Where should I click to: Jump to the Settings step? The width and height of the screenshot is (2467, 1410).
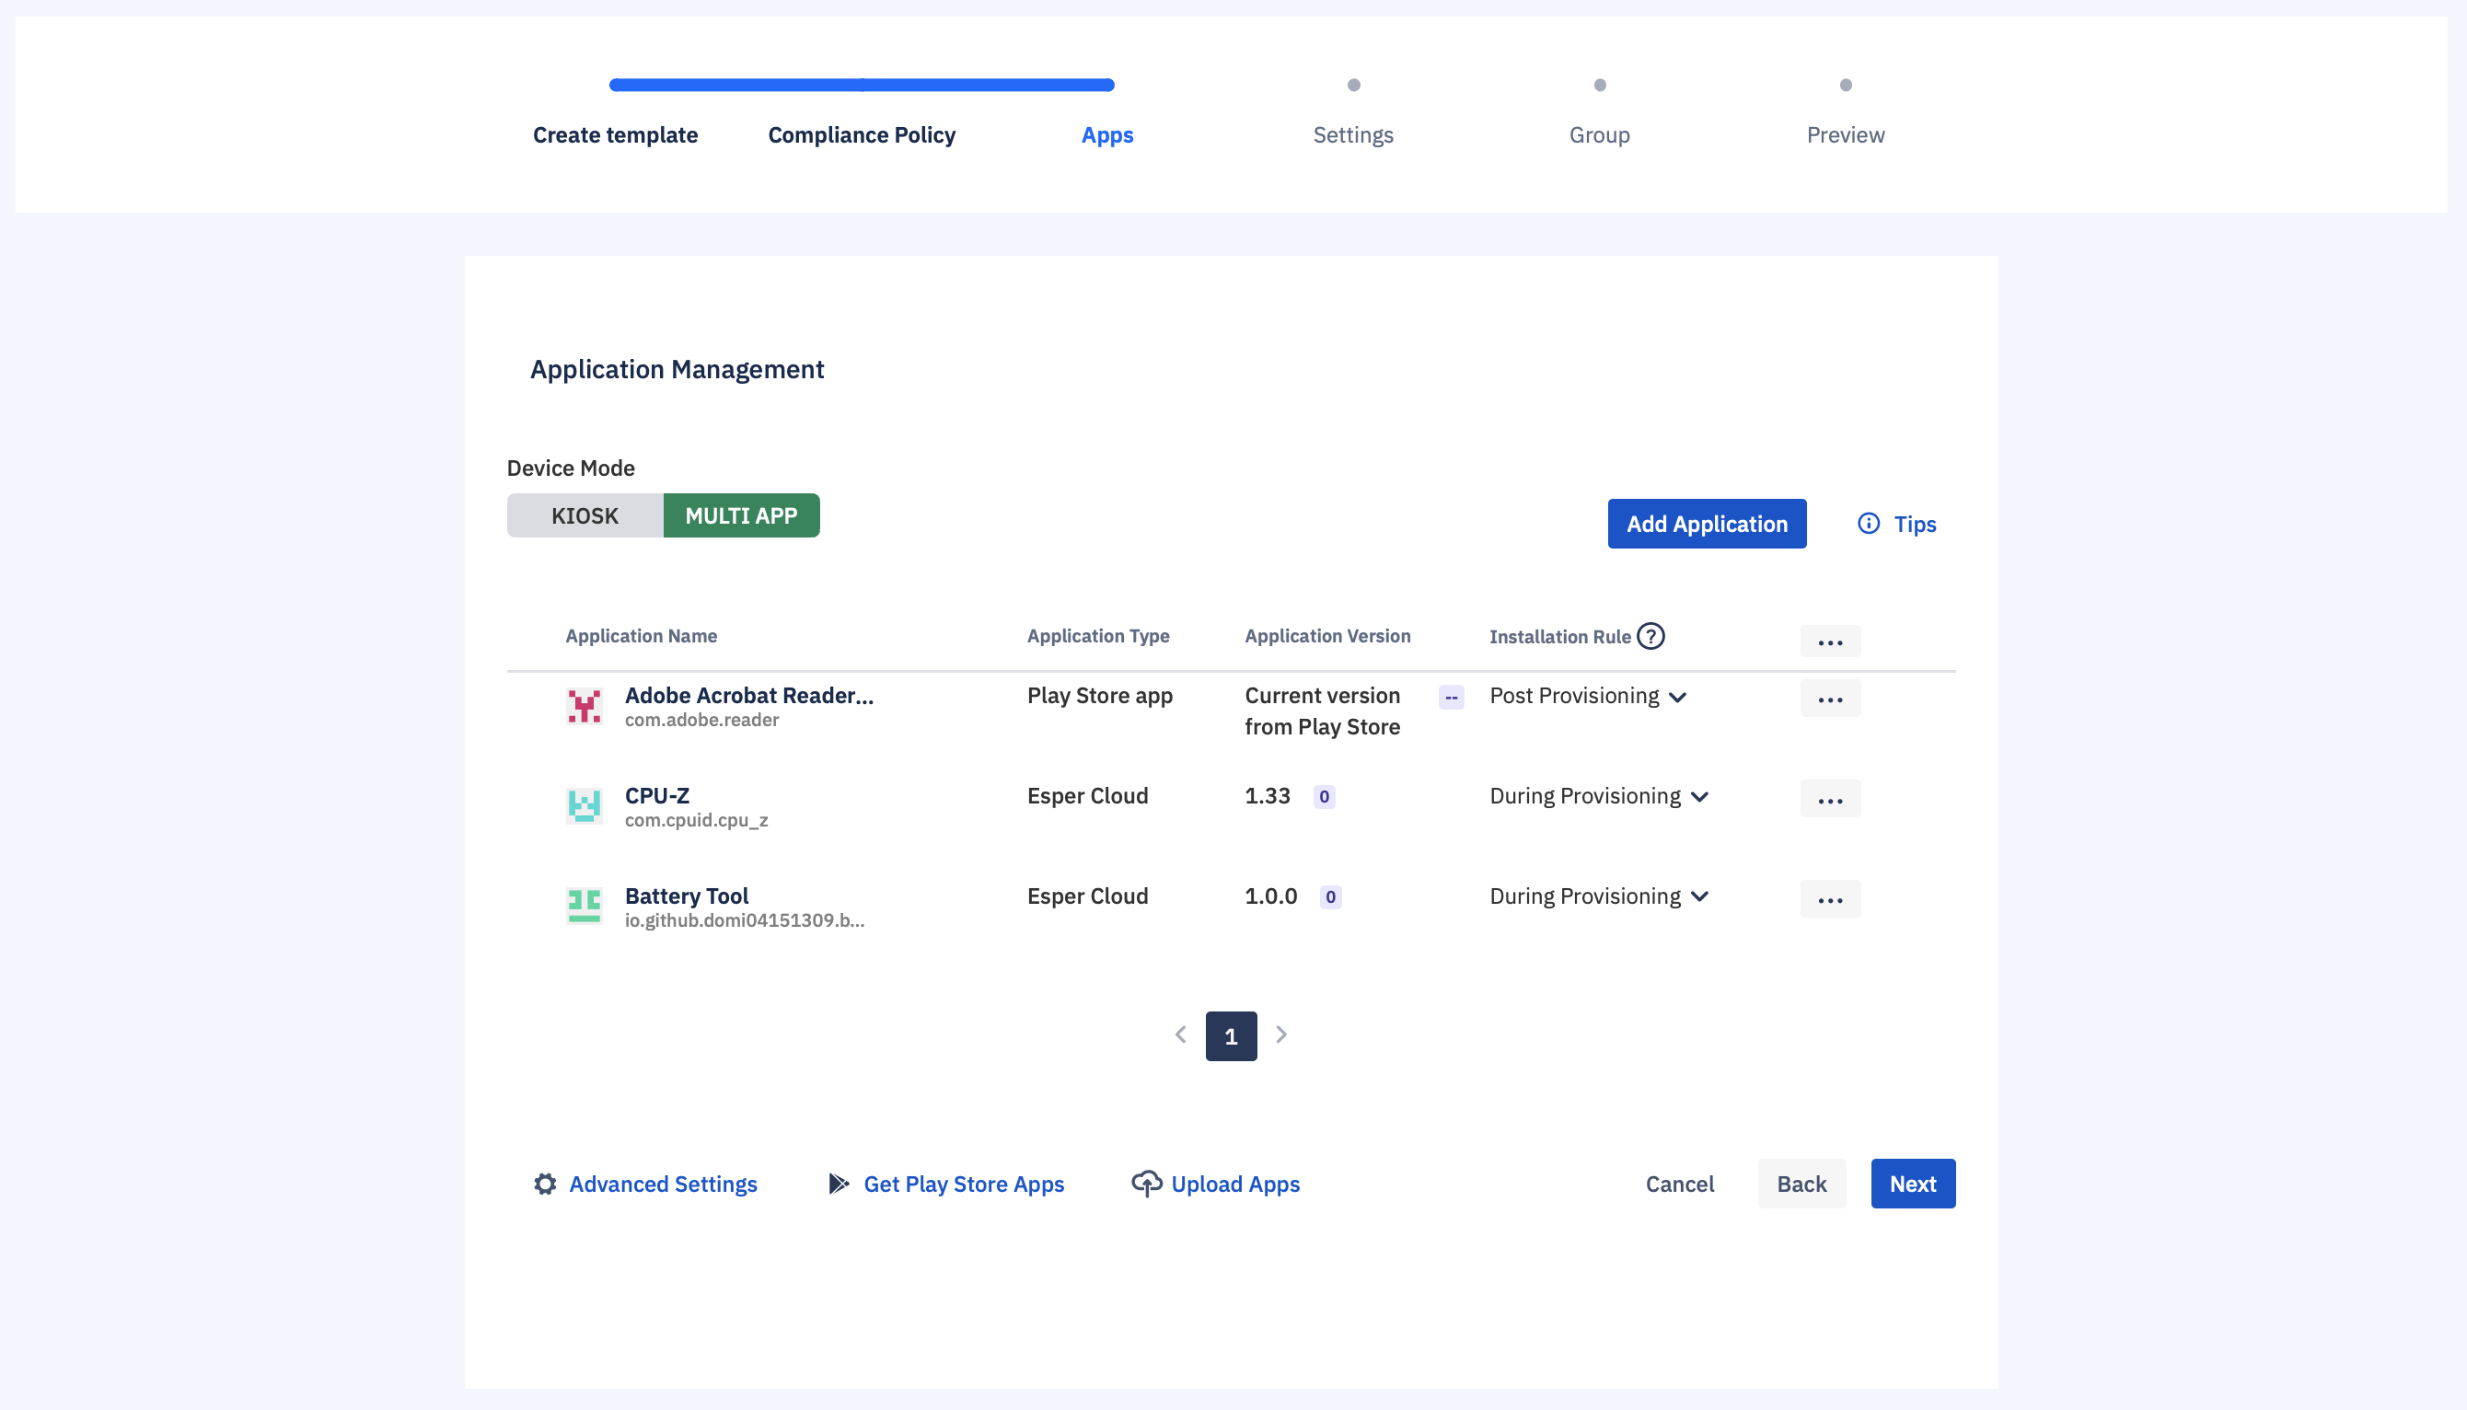pos(1353,134)
